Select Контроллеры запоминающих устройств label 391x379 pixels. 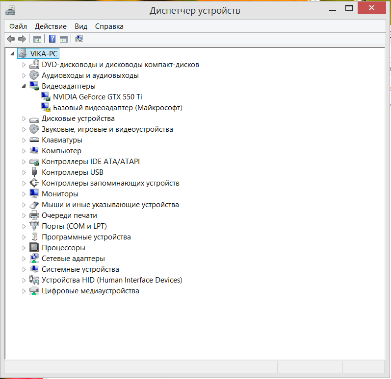pyautogui.click(x=110, y=183)
